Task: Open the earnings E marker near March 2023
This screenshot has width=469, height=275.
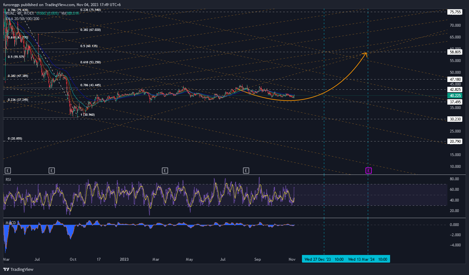Action: (x=165, y=171)
